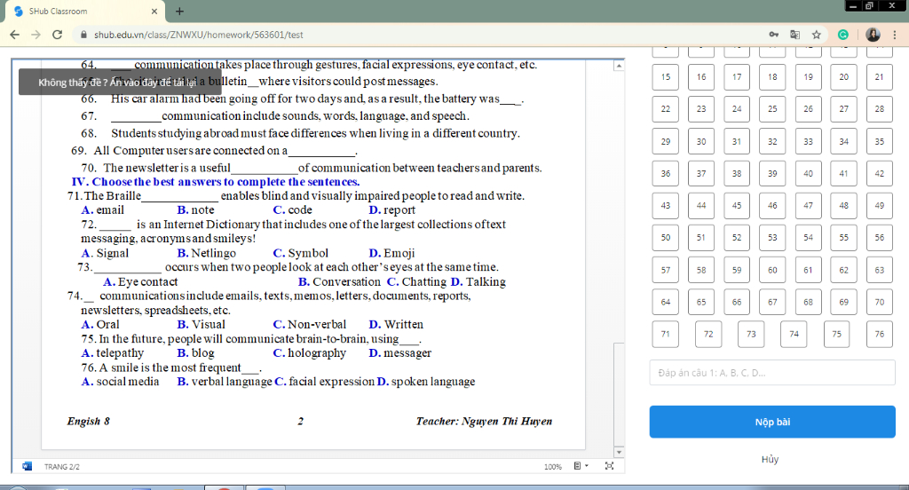Bookmark this page with star
The height and width of the screenshot is (490, 909).
tap(817, 35)
